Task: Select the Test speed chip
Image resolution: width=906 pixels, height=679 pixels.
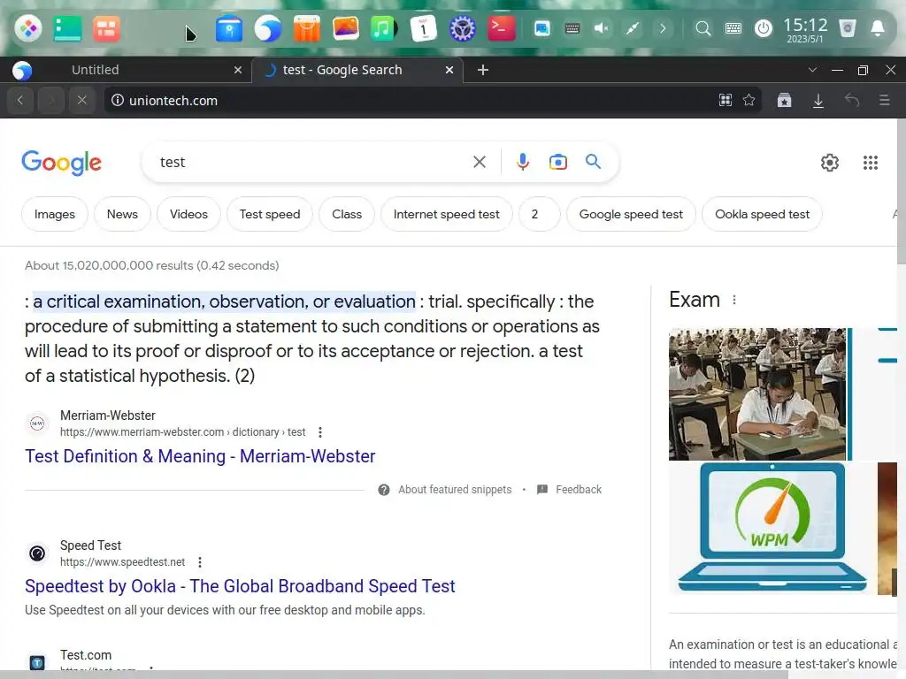Action: 270,214
